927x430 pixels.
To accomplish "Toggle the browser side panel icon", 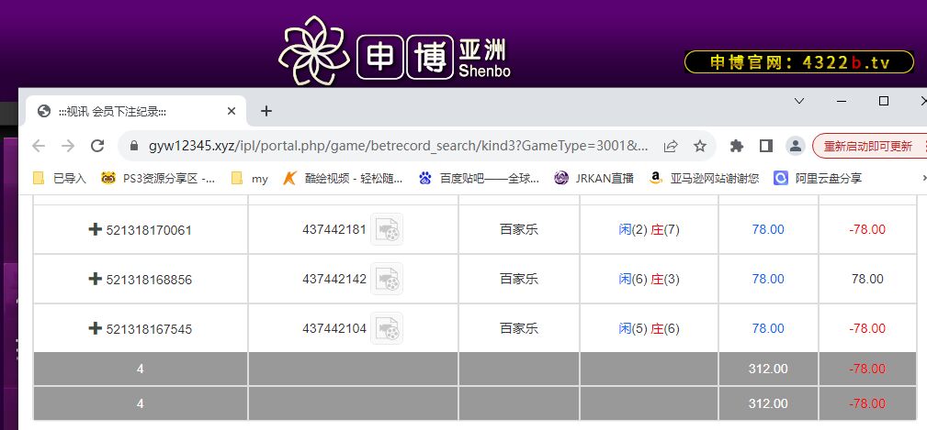I will pyautogui.click(x=766, y=146).
